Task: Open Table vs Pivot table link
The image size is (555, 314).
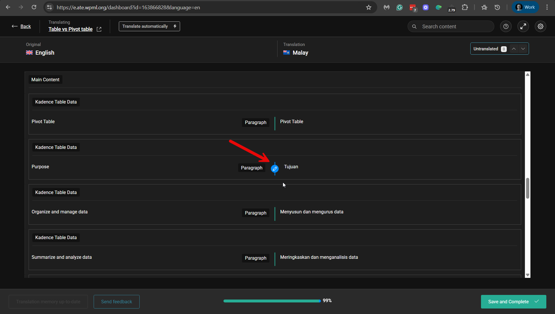Action: pyautogui.click(x=70, y=29)
